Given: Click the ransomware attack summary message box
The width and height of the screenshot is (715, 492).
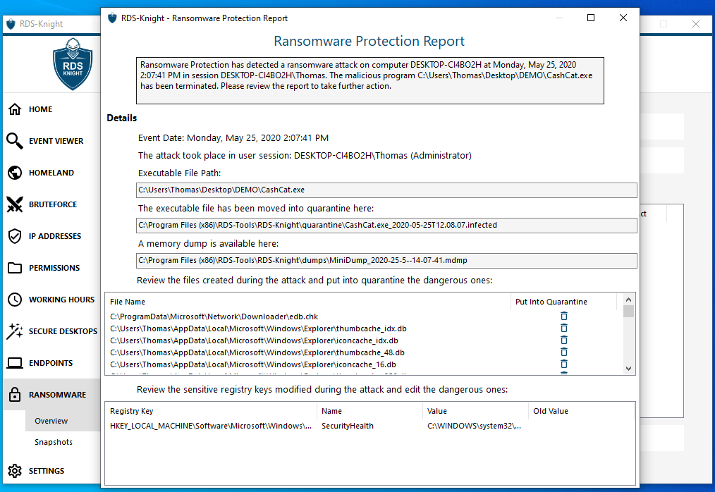Looking at the screenshot, I should 369,81.
